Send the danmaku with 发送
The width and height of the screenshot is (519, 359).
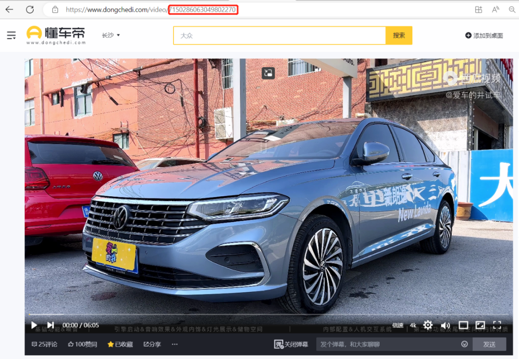click(x=489, y=344)
